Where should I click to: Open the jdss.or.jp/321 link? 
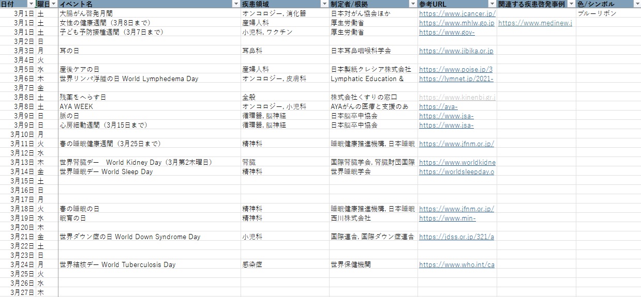[x=456, y=237]
